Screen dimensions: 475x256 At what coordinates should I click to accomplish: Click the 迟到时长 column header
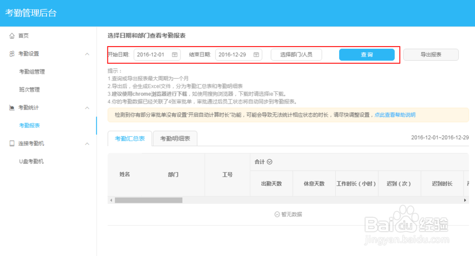click(442, 184)
